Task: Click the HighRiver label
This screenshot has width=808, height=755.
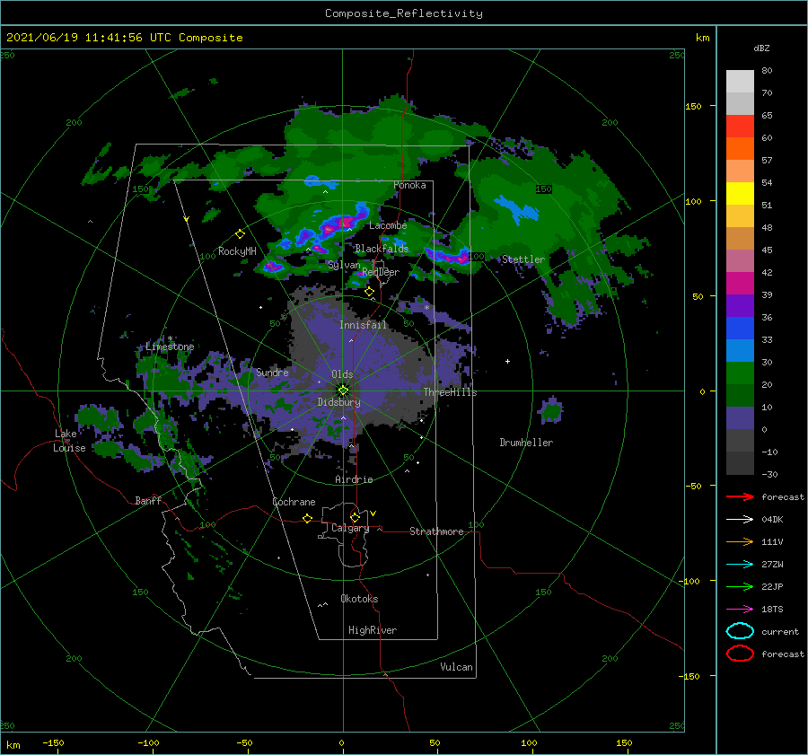Action: [x=373, y=630]
